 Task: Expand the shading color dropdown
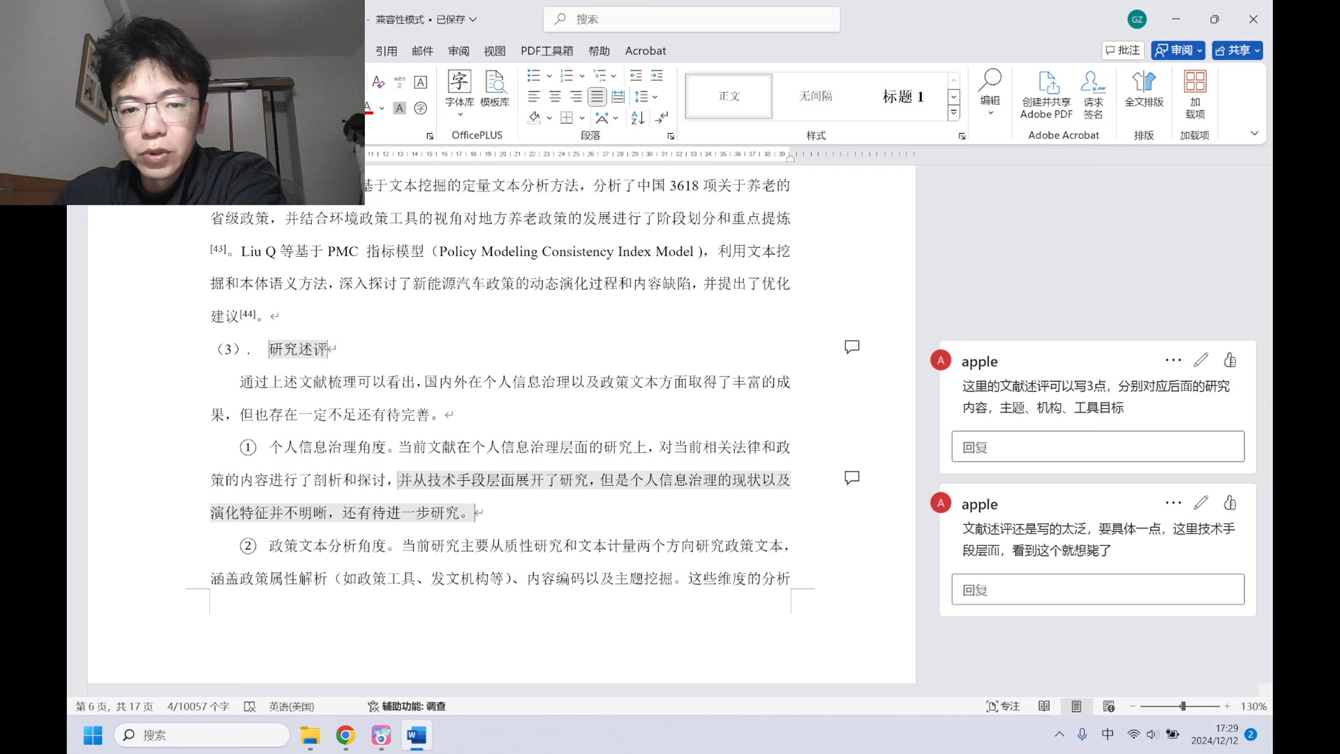click(x=549, y=118)
